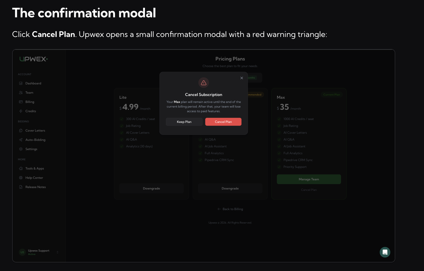
Task: Click the Tools & Apps puzzle icon
Action: [21, 168]
